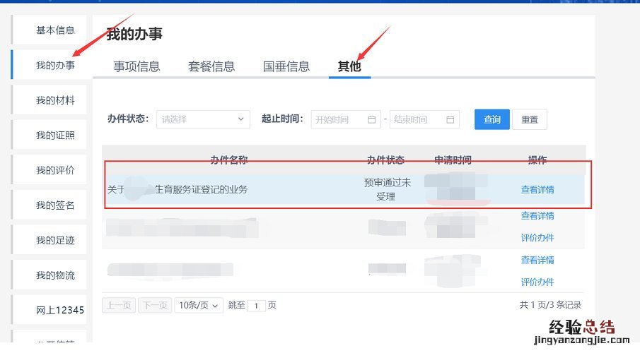Viewport: 640px width, 353px height.
Task: Click the 跳至 page number input
Action: [x=256, y=306]
